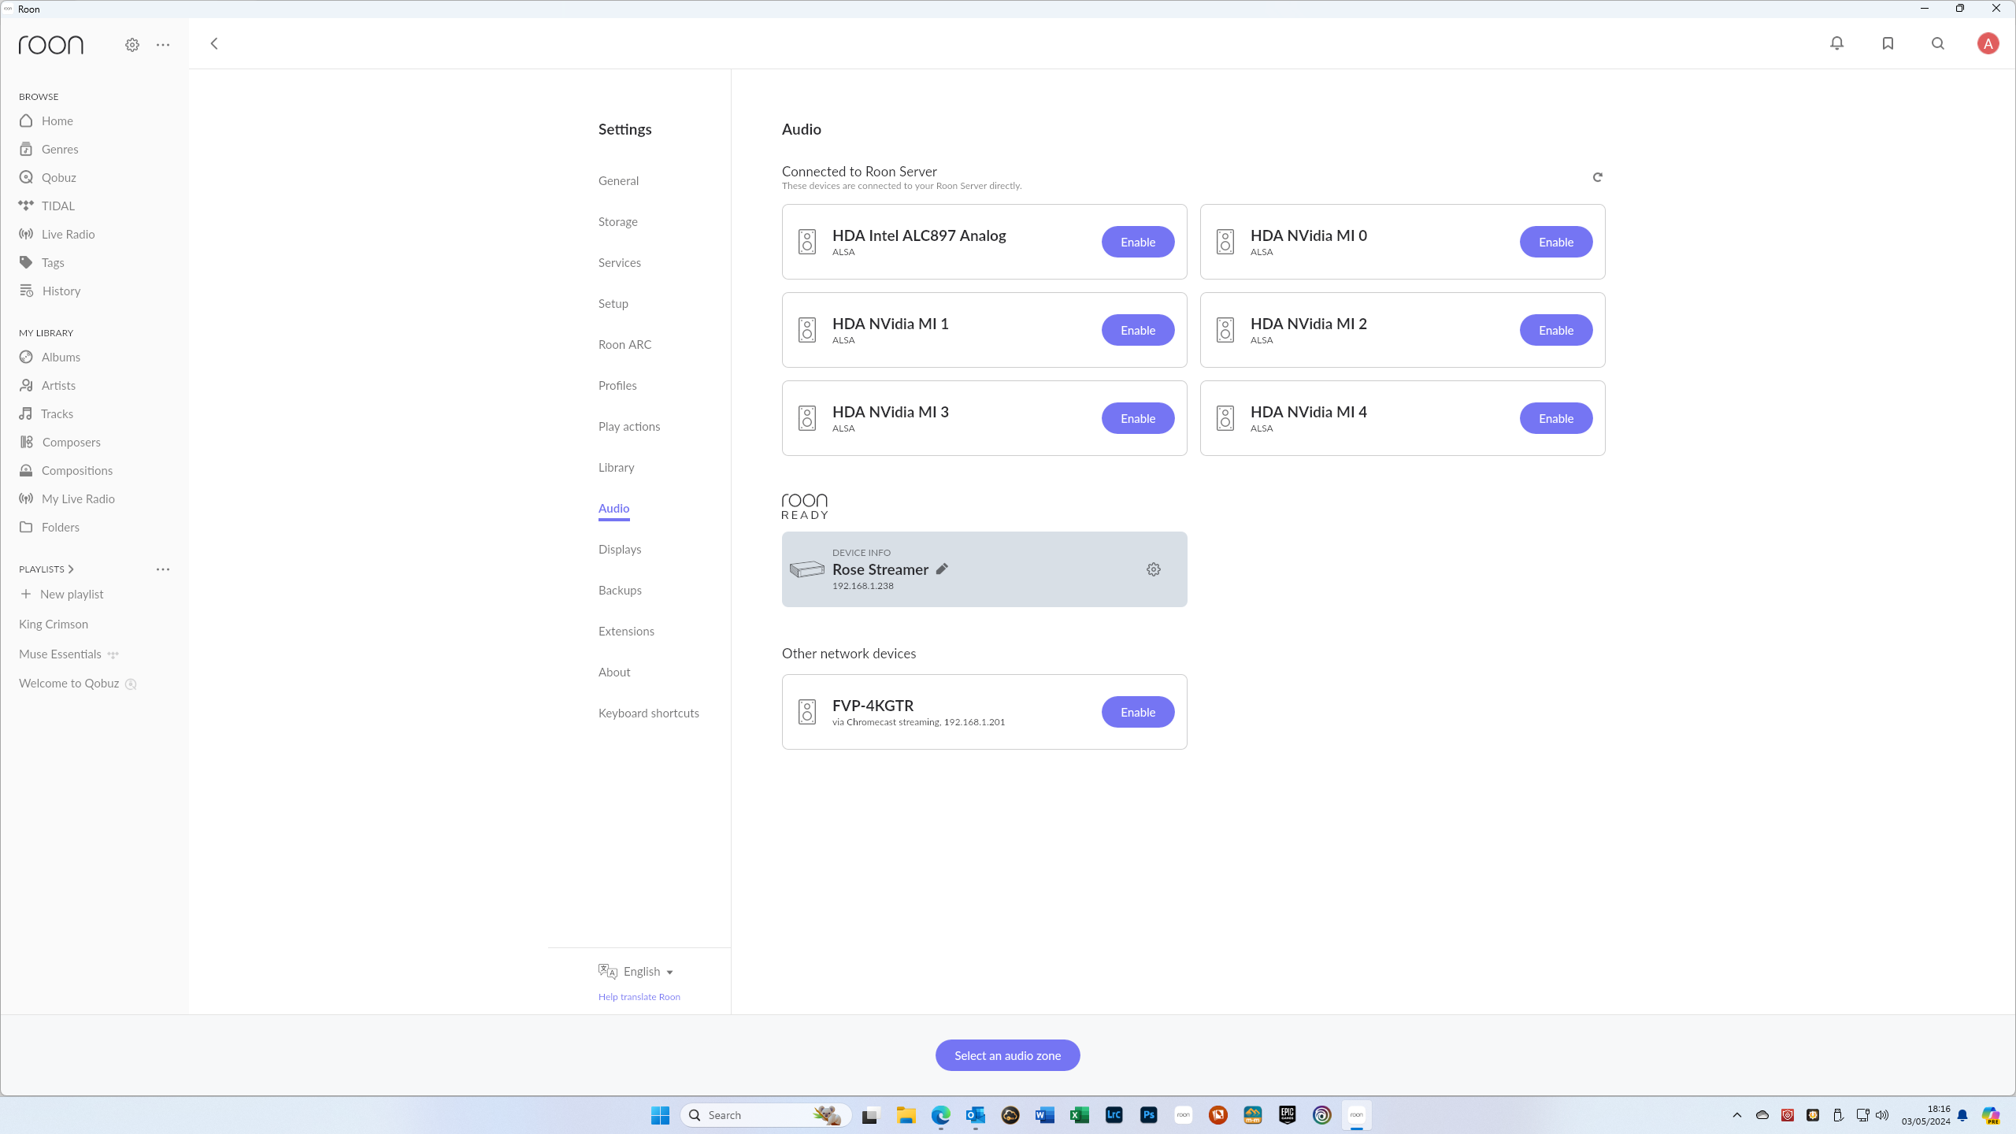Expand the PLAYLISTS section chevron
This screenshot has height=1134, width=2016.
71,569
